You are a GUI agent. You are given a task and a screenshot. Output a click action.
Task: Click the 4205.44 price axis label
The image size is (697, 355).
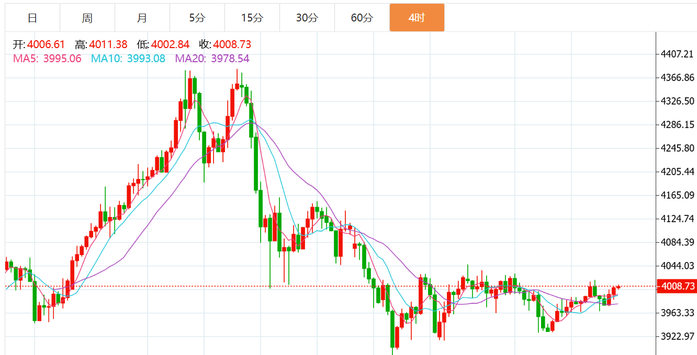tap(678, 172)
